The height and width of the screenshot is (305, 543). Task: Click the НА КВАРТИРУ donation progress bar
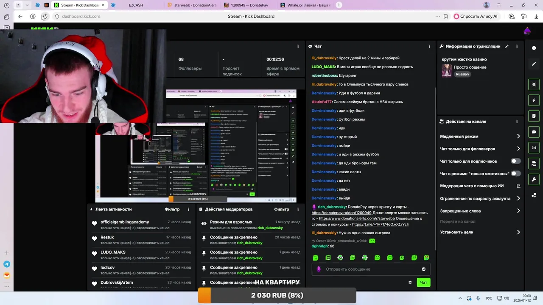pos(277,295)
